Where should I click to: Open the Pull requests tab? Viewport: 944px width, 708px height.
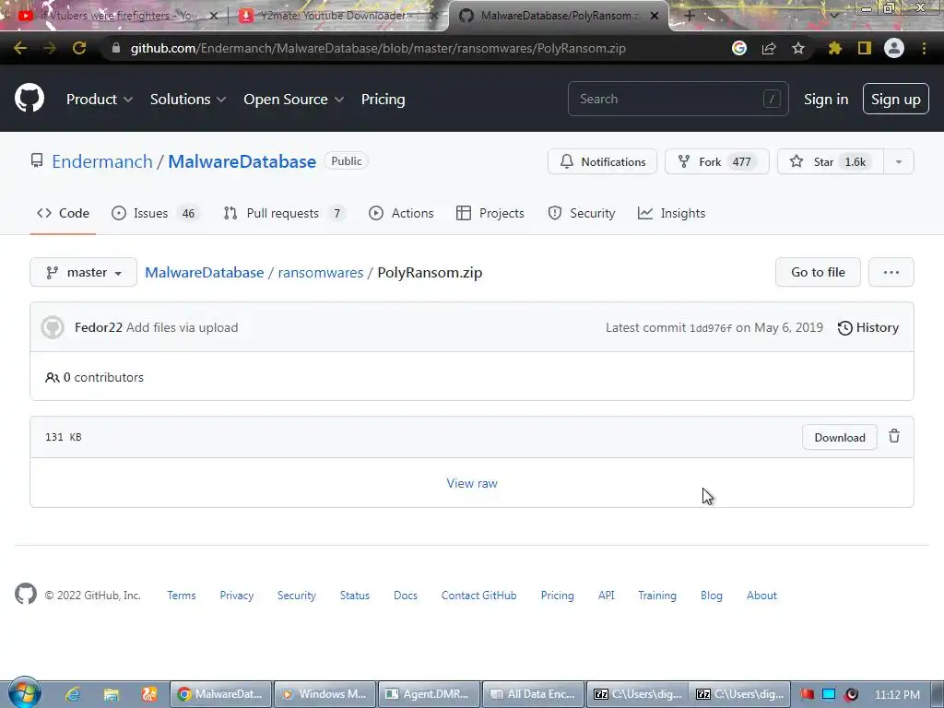[x=284, y=213]
